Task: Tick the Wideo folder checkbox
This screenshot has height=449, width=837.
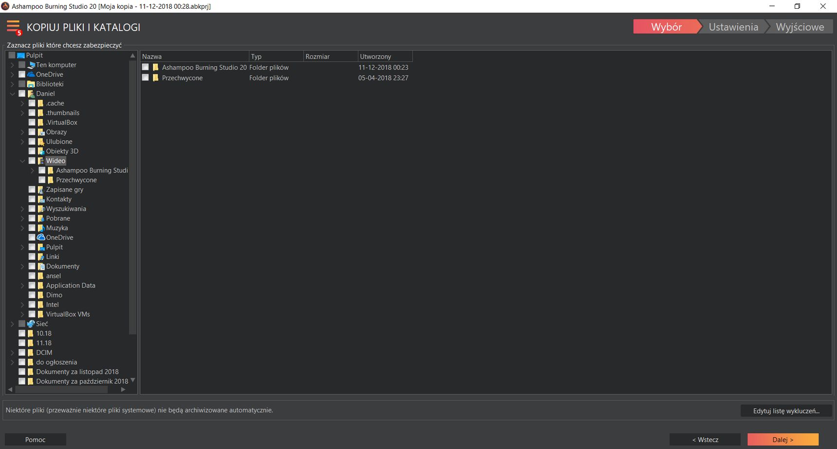Action: (32, 161)
